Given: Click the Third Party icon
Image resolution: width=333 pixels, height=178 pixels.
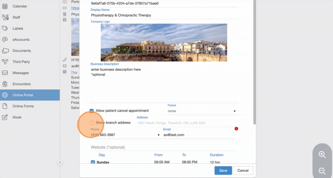Looking at the screenshot, I should [5, 62].
